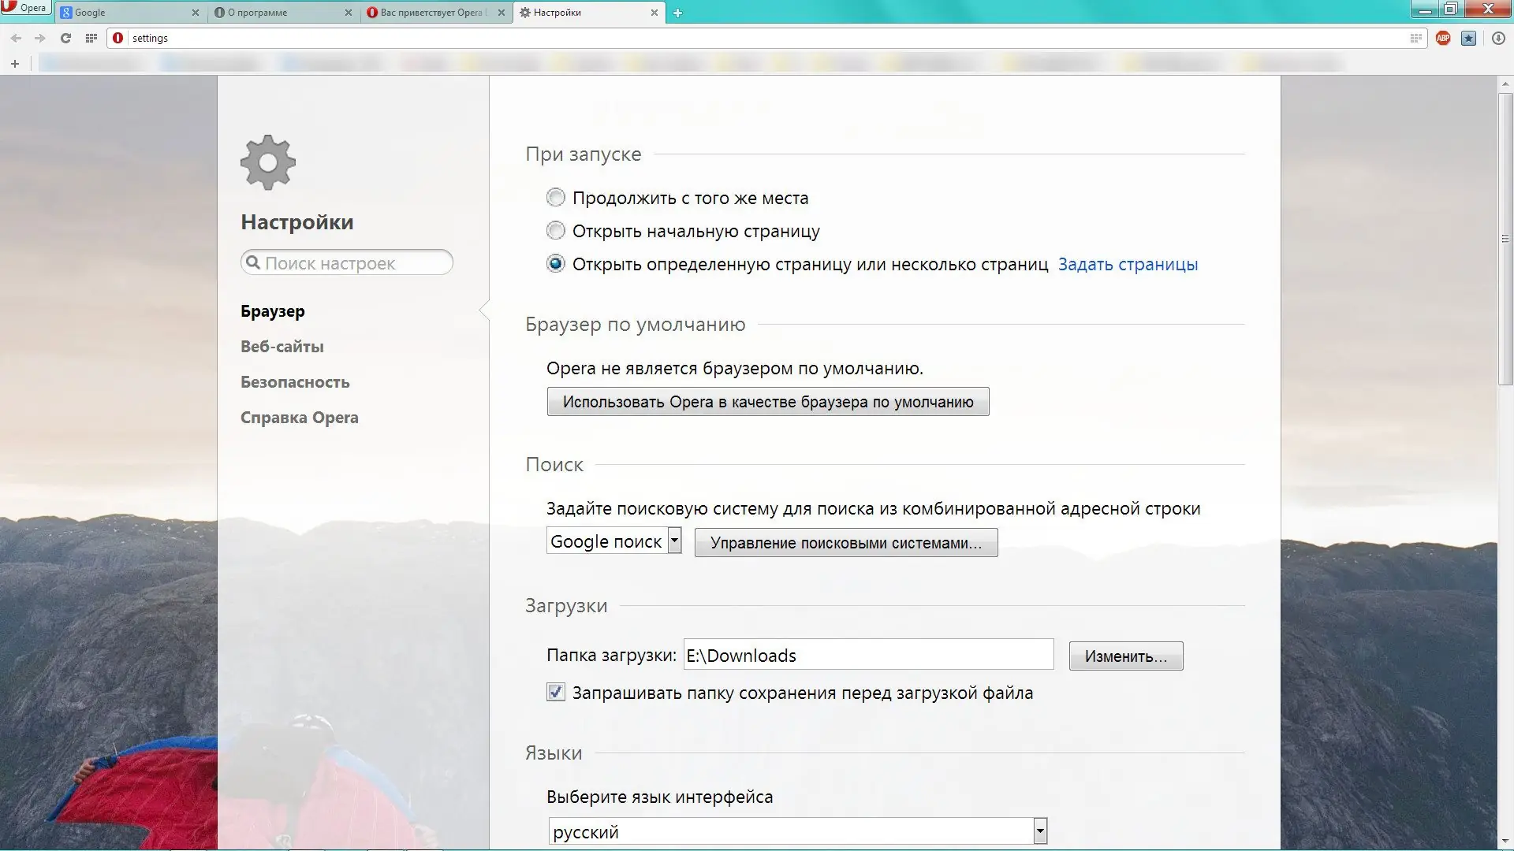The width and height of the screenshot is (1514, 851).
Task: Select 'Открыть начальную страницу' radio button
Action: (x=556, y=231)
